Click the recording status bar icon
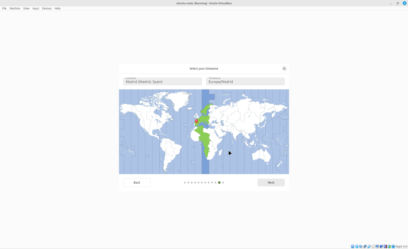 (381, 246)
